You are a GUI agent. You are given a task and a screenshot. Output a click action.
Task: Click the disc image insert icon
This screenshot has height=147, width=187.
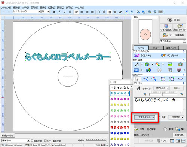(147, 64)
